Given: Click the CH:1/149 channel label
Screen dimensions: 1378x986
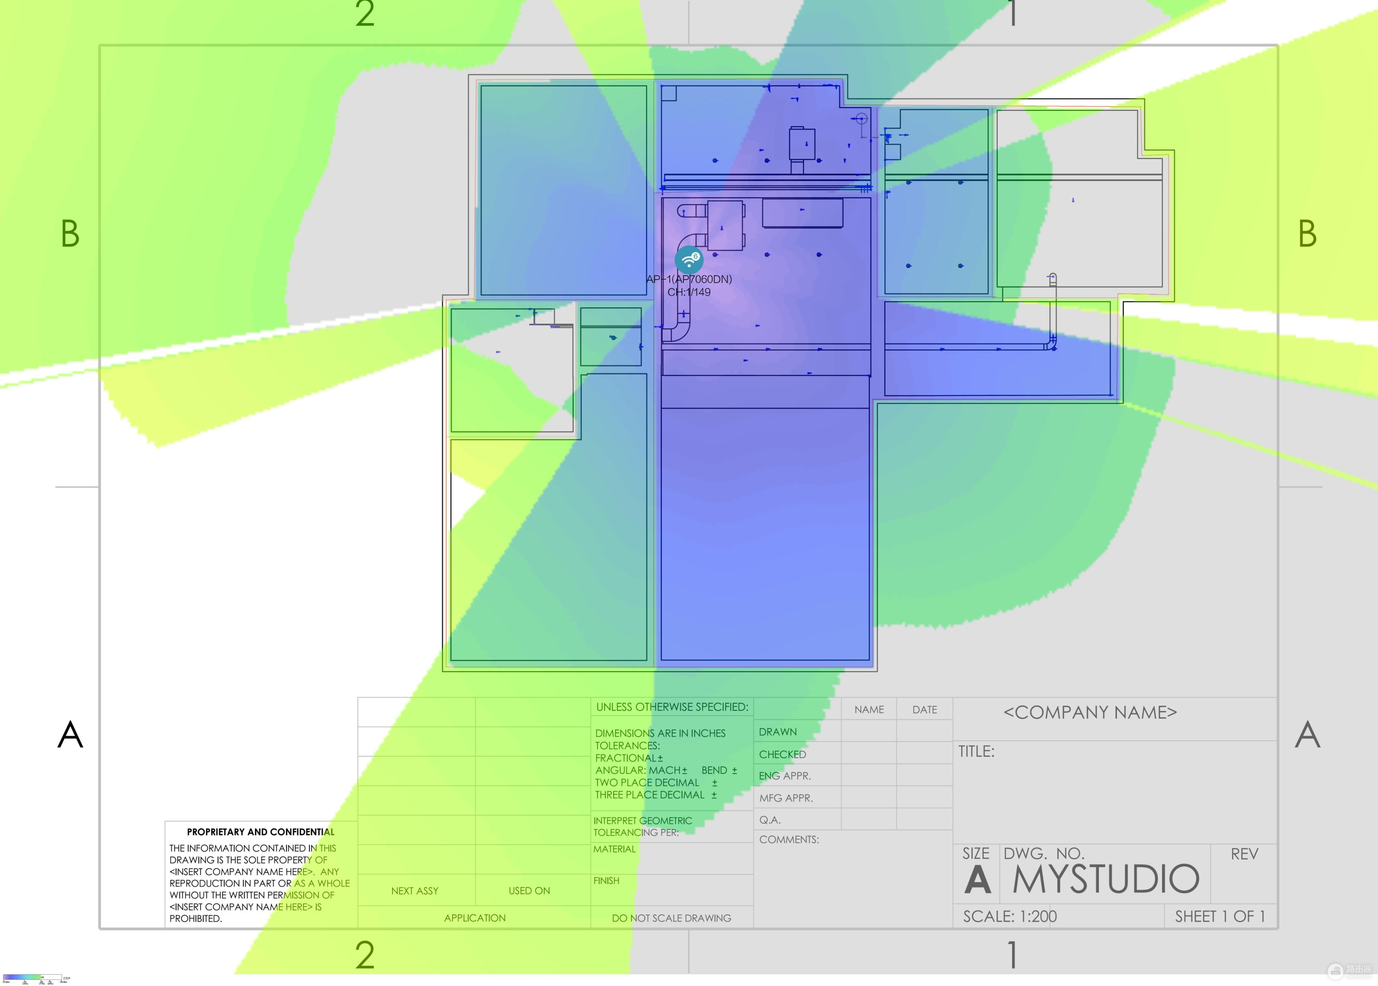Looking at the screenshot, I should [x=689, y=292].
